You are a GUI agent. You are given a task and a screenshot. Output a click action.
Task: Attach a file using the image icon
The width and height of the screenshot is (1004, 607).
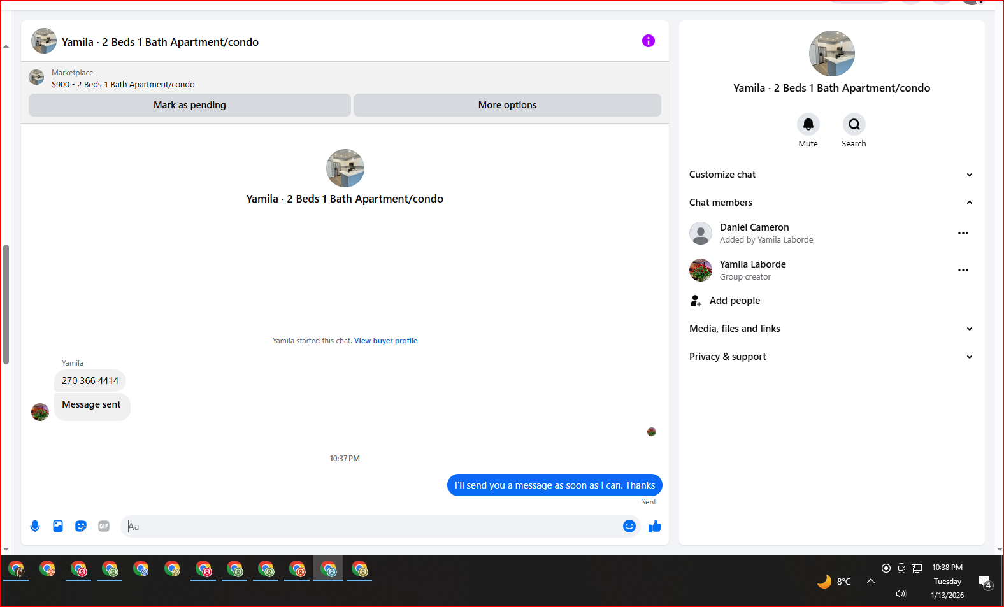[58, 526]
